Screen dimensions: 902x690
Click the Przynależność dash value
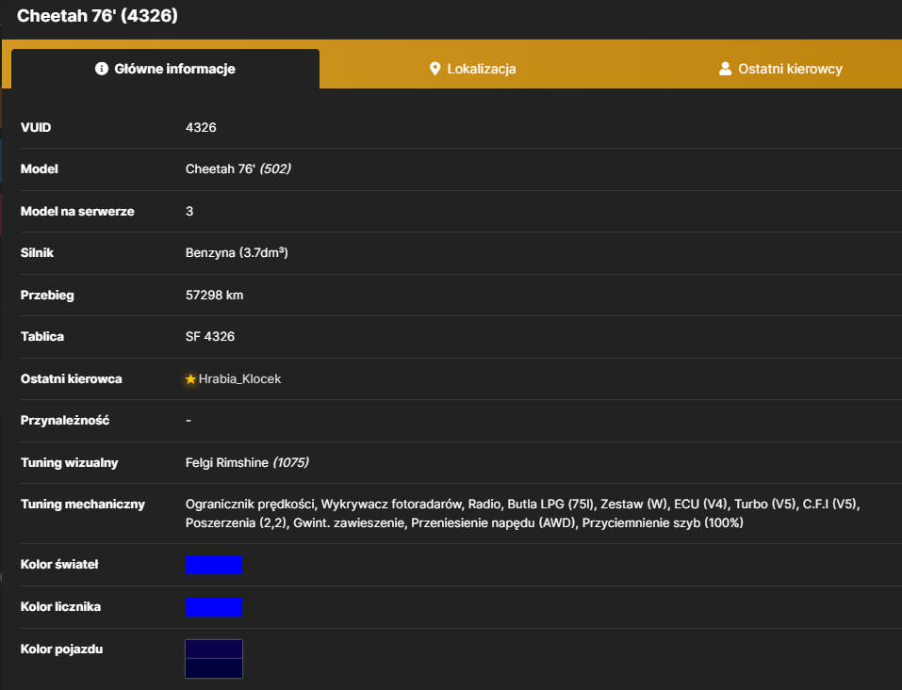[x=189, y=421]
